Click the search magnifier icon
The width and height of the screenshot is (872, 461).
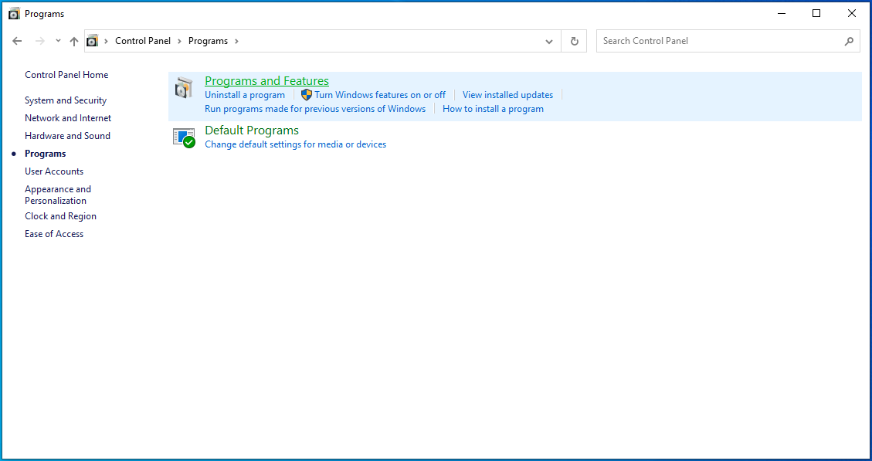pyautogui.click(x=849, y=42)
